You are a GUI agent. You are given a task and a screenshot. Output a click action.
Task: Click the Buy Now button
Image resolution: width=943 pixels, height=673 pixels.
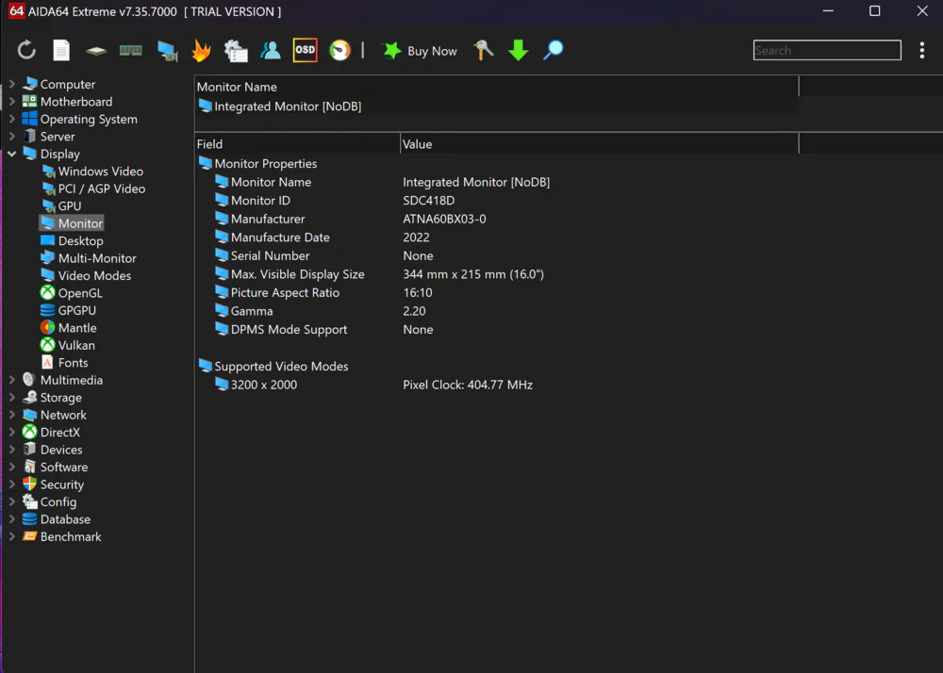click(x=420, y=51)
